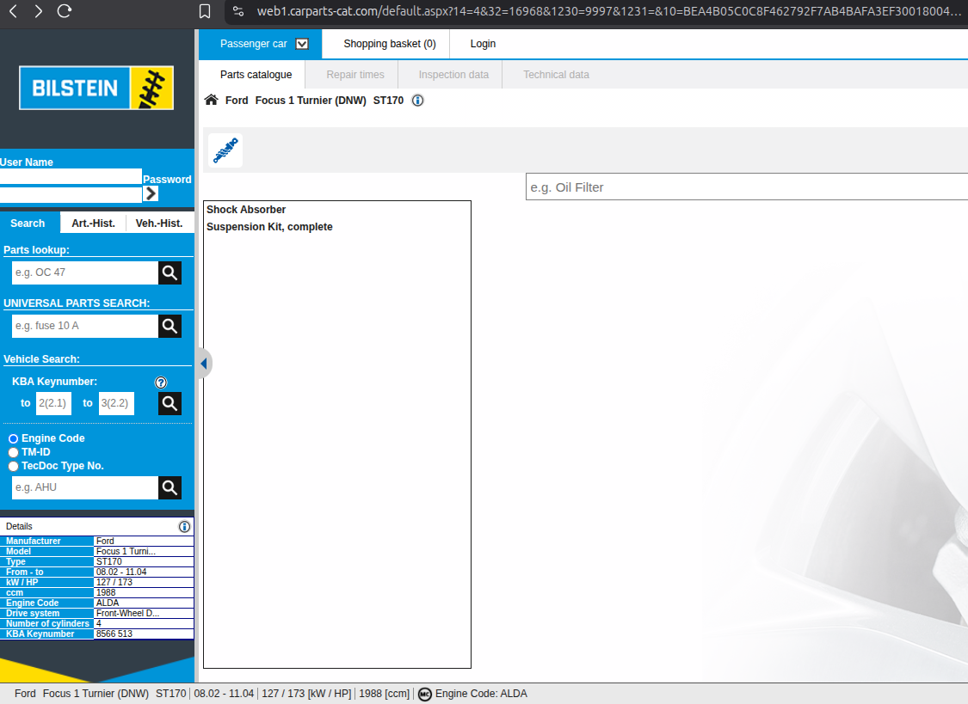
Task: Focus the e.g. AHU engine code field
Action: point(84,487)
